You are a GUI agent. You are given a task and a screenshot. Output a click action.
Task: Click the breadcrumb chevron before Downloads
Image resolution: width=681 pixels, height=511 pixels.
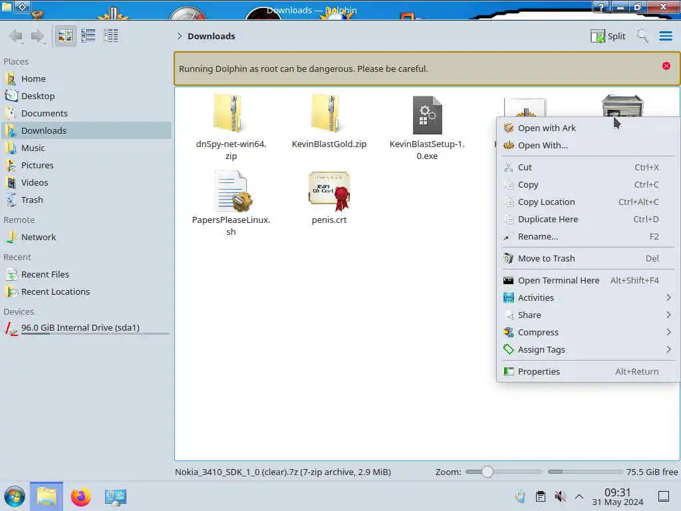click(x=179, y=36)
